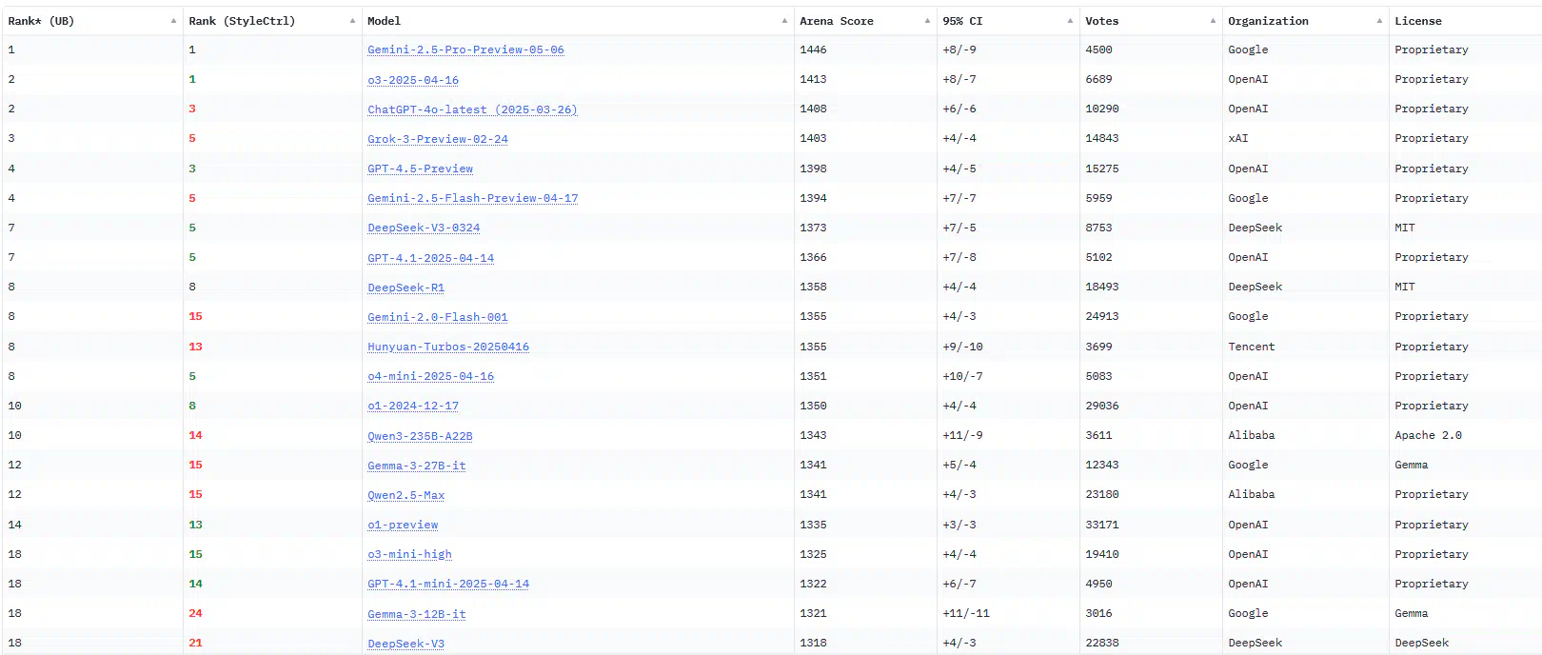Follow the Gemma-3-27B-it link

[x=417, y=466]
